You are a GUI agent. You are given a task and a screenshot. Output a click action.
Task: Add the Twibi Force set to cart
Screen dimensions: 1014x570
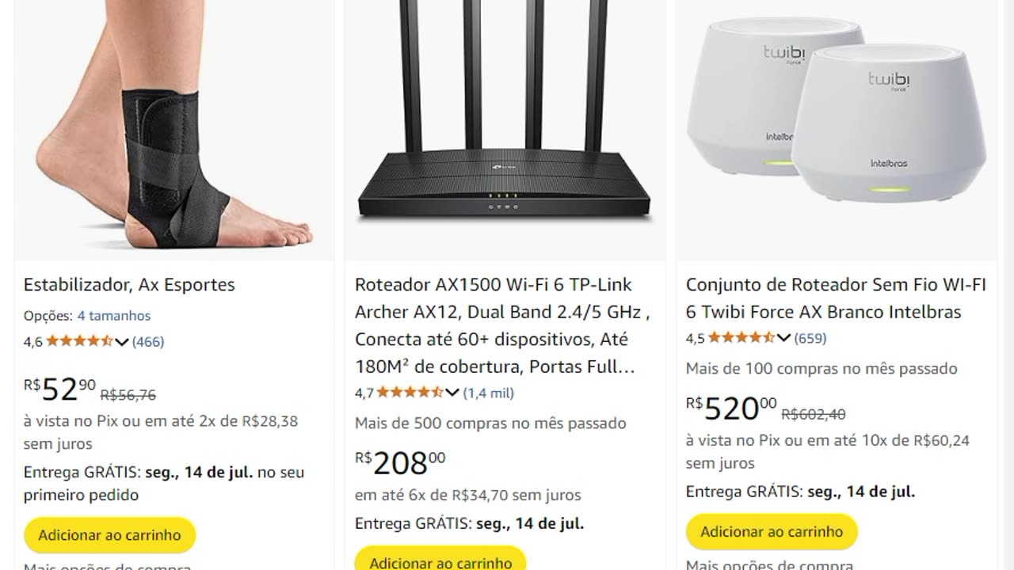(772, 532)
